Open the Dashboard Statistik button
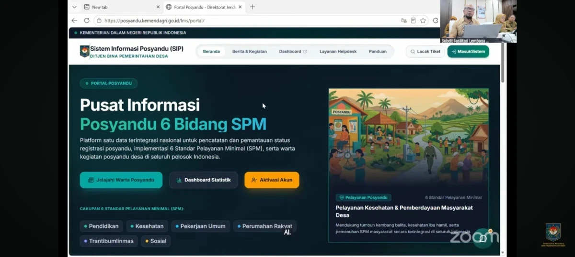 pos(203,180)
